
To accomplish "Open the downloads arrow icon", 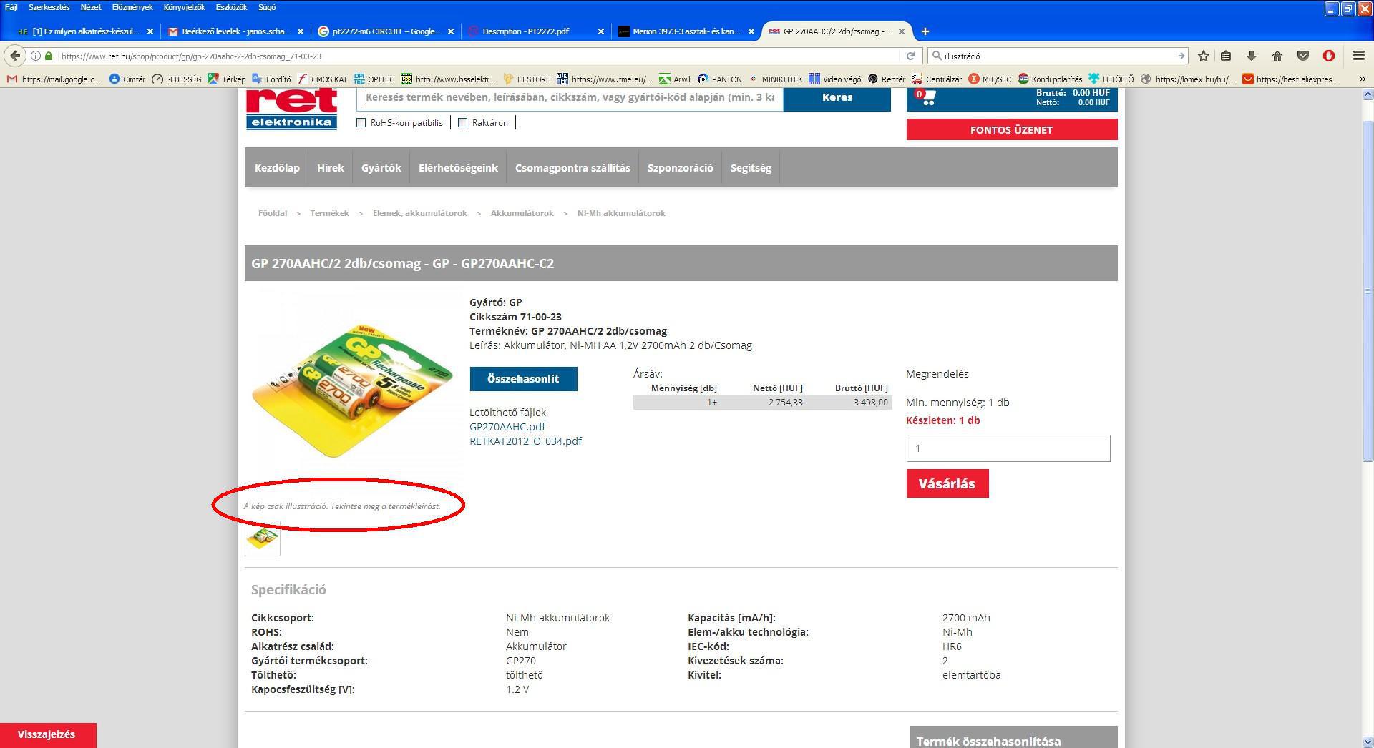I will tap(1251, 56).
